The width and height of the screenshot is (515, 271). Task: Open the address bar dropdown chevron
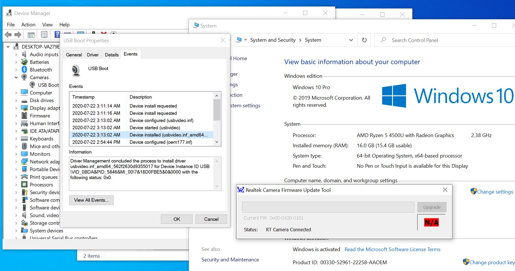pyautogui.click(x=351, y=40)
